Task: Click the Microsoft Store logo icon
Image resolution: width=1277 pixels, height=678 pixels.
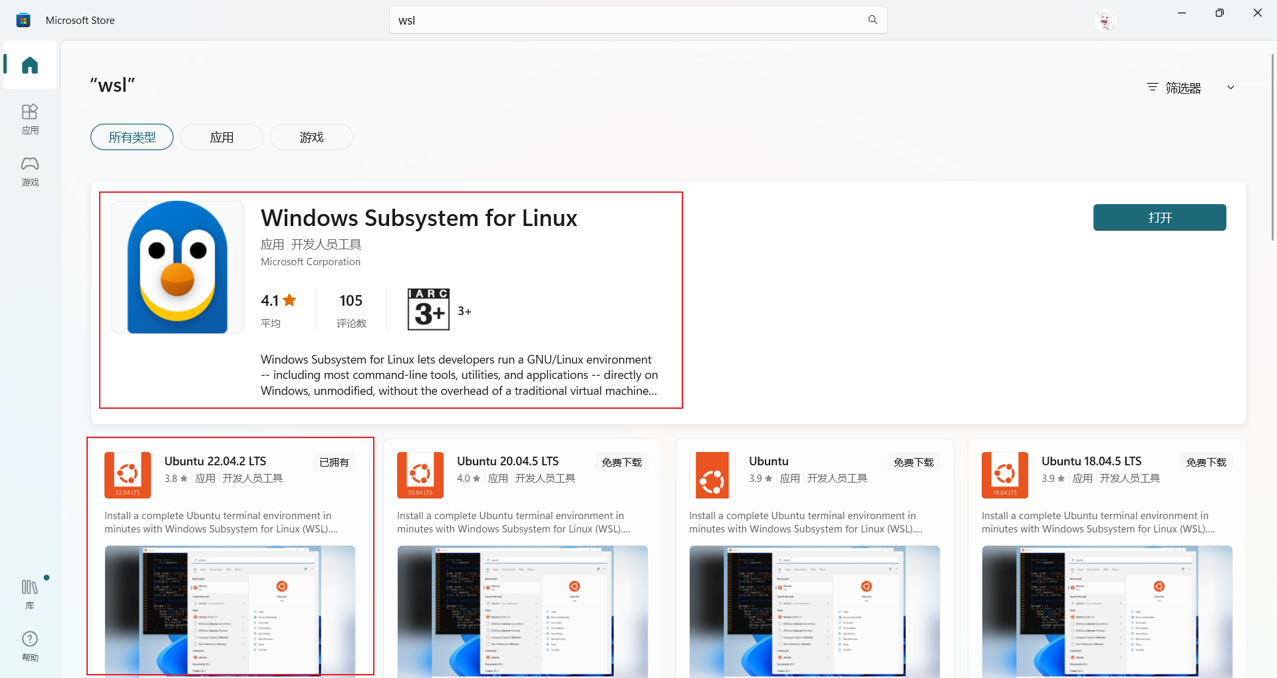Action: pyautogui.click(x=23, y=20)
